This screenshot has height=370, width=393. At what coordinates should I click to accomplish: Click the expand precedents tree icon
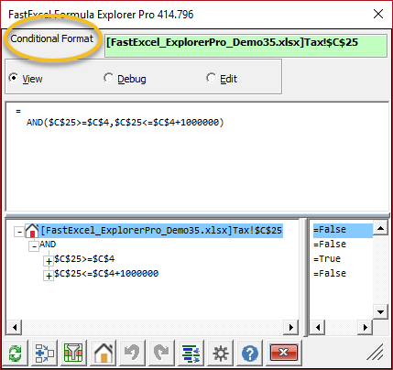[x=45, y=354]
